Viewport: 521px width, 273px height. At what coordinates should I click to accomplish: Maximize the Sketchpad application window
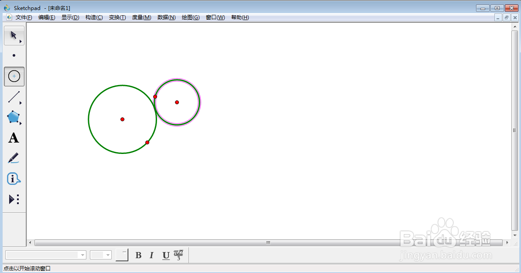click(x=497, y=8)
